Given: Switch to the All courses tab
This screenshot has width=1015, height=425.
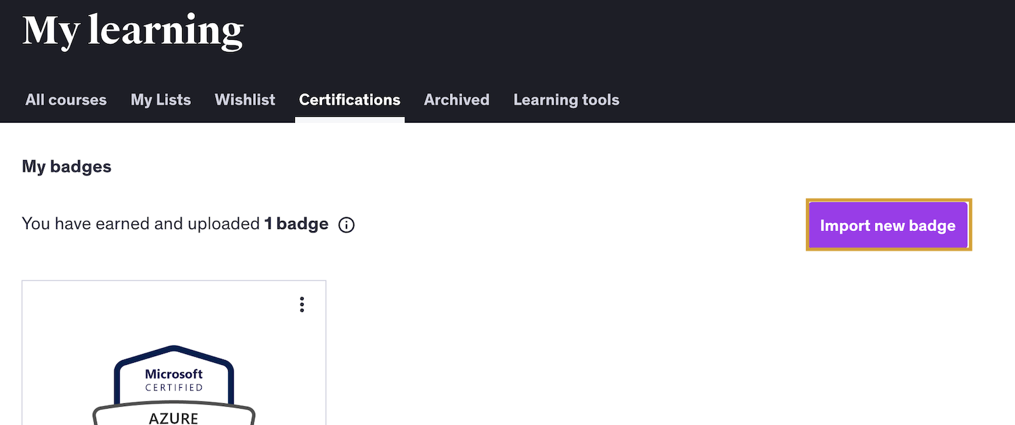Looking at the screenshot, I should coord(66,99).
